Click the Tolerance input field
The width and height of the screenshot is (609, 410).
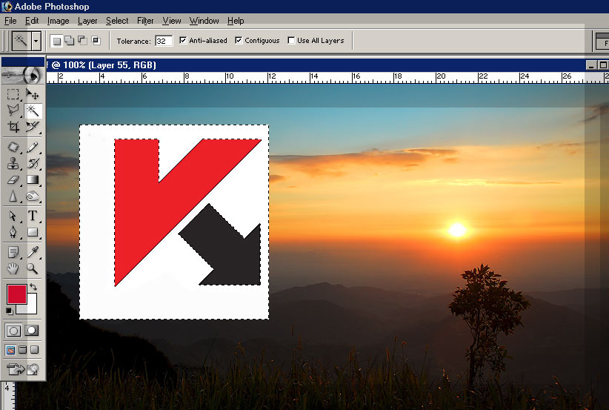pos(163,40)
